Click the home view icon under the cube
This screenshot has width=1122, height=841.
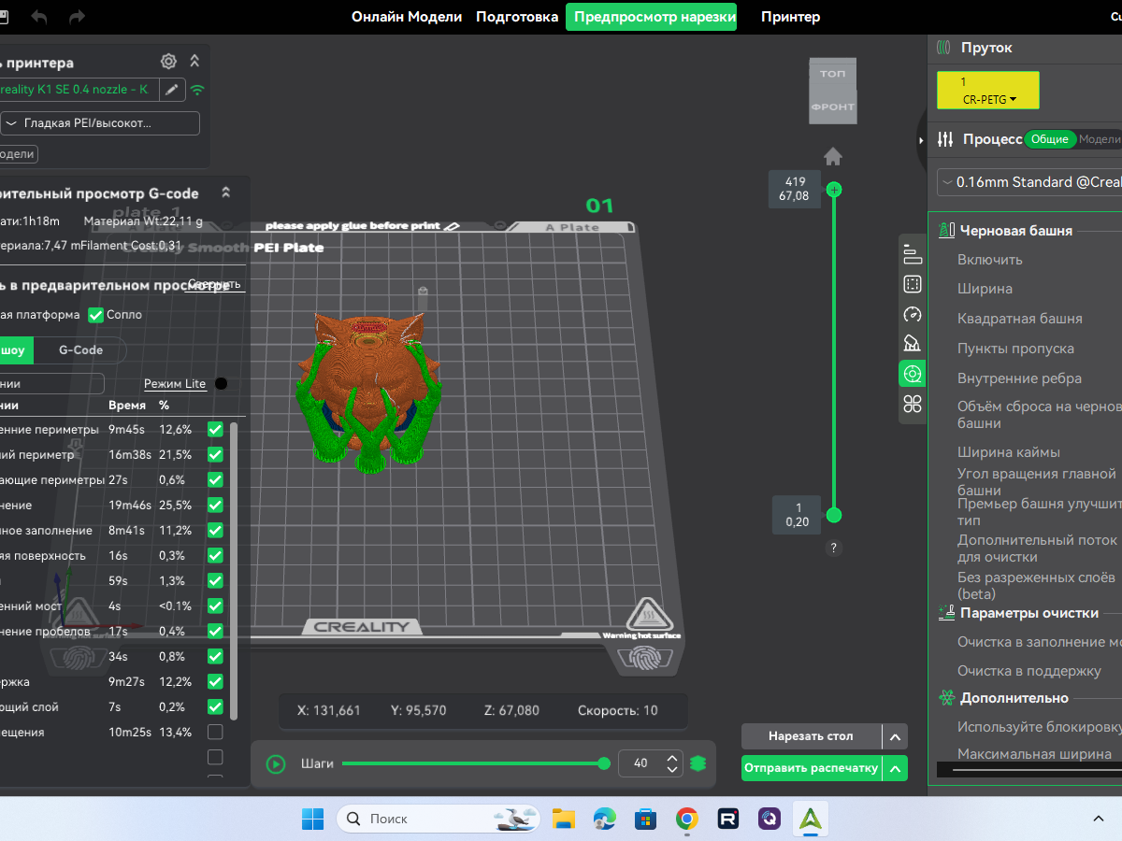tap(832, 156)
